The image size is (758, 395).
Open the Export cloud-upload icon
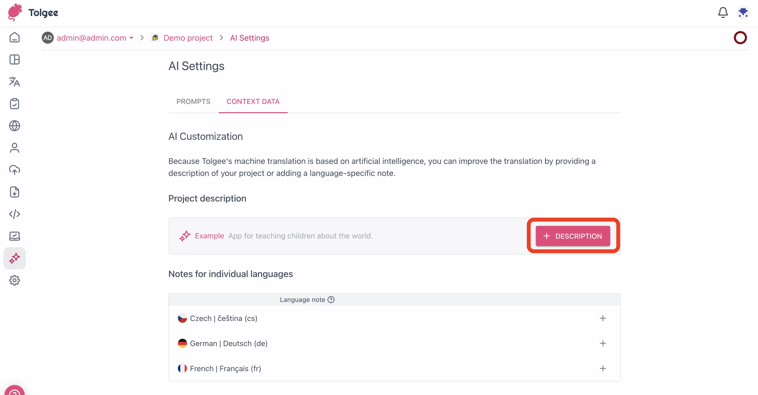tap(14, 170)
